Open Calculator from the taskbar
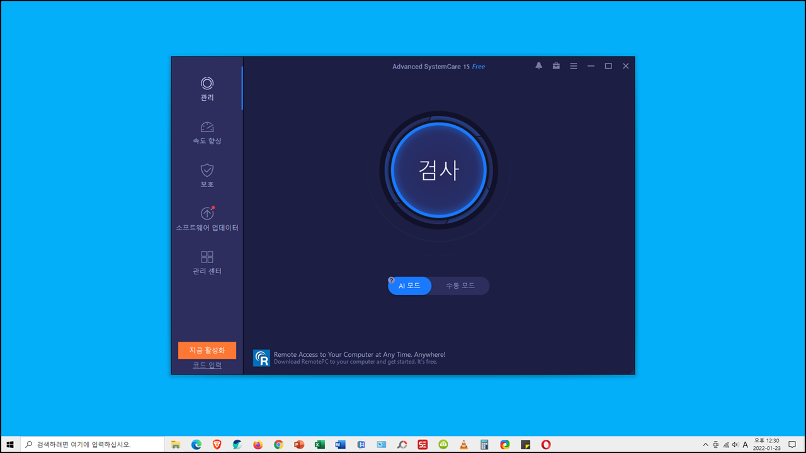The width and height of the screenshot is (806, 453). [484, 444]
